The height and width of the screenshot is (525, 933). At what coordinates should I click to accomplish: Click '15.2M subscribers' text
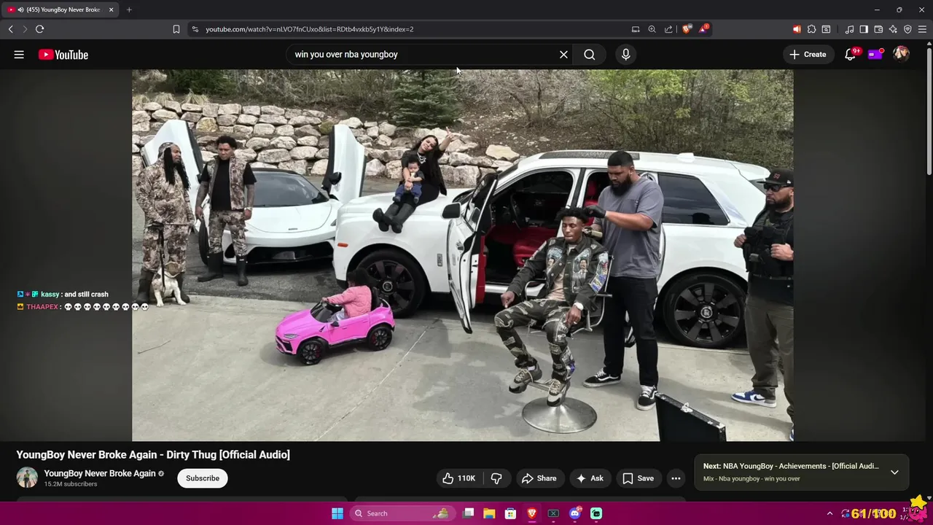(71, 484)
